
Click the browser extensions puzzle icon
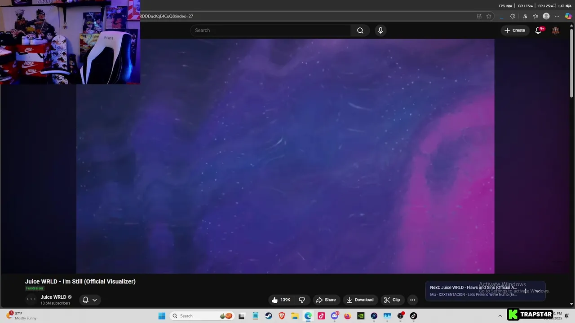point(513,16)
